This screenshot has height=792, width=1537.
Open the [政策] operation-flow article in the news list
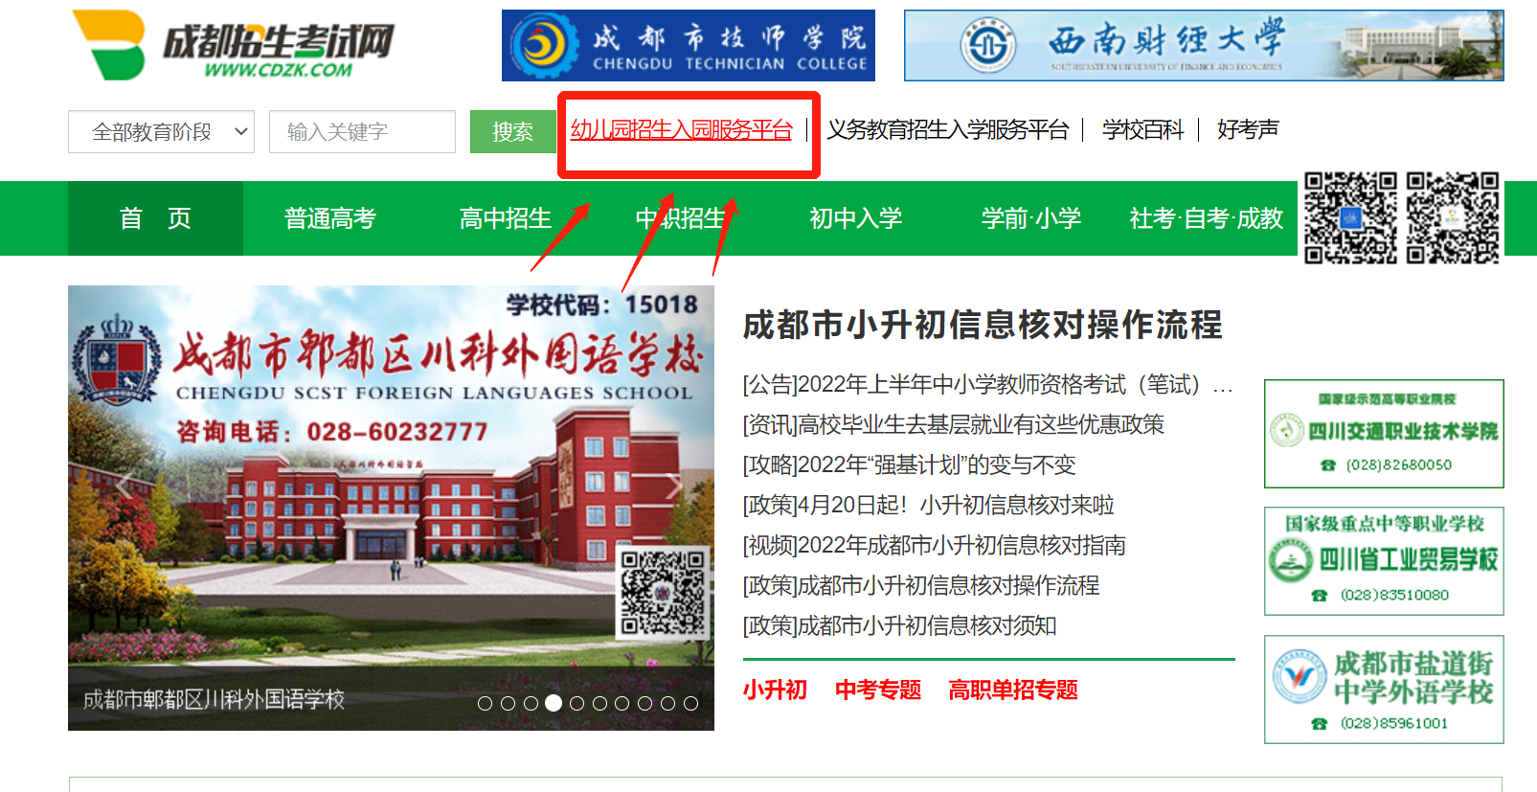pyautogui.click(x=921, y=586)
